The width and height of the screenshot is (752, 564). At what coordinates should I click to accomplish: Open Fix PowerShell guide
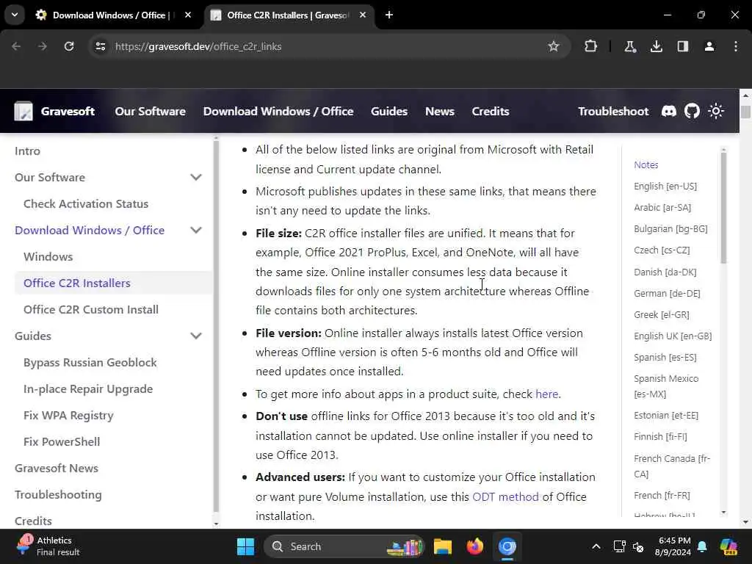(62, 441)
